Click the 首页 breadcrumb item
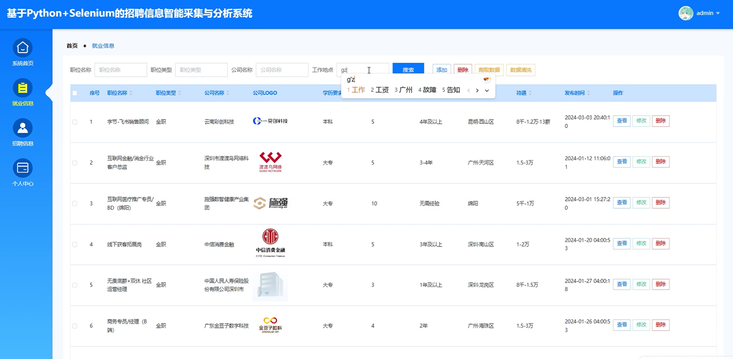The height and width of the screenshot is (359, 733). point(72,46)
